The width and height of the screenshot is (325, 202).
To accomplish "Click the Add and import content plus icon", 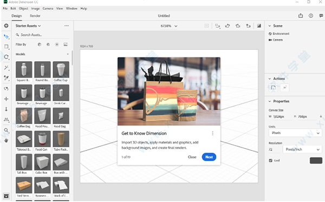I will pyautogui.click(x=6, y=25).
